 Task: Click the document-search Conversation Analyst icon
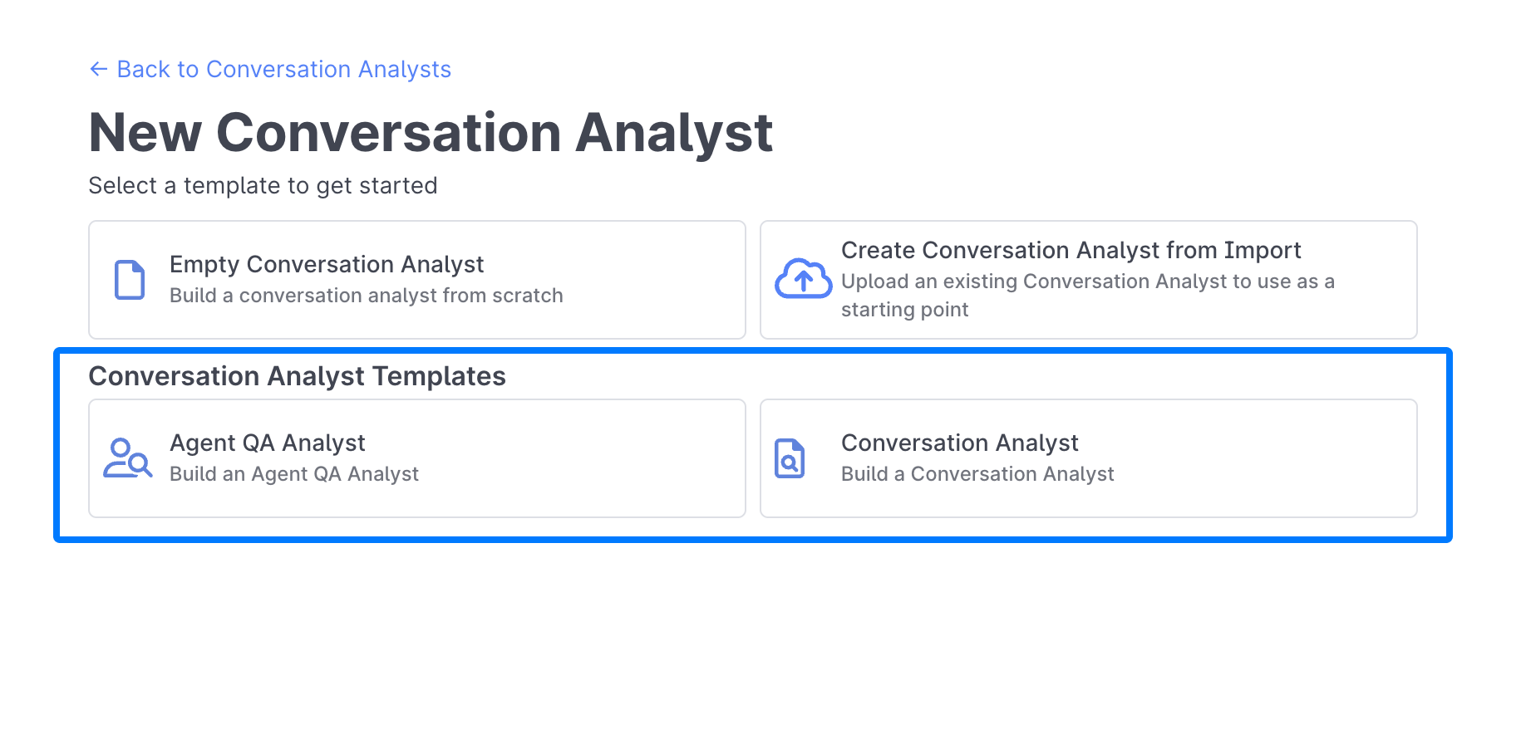(790, 458)
